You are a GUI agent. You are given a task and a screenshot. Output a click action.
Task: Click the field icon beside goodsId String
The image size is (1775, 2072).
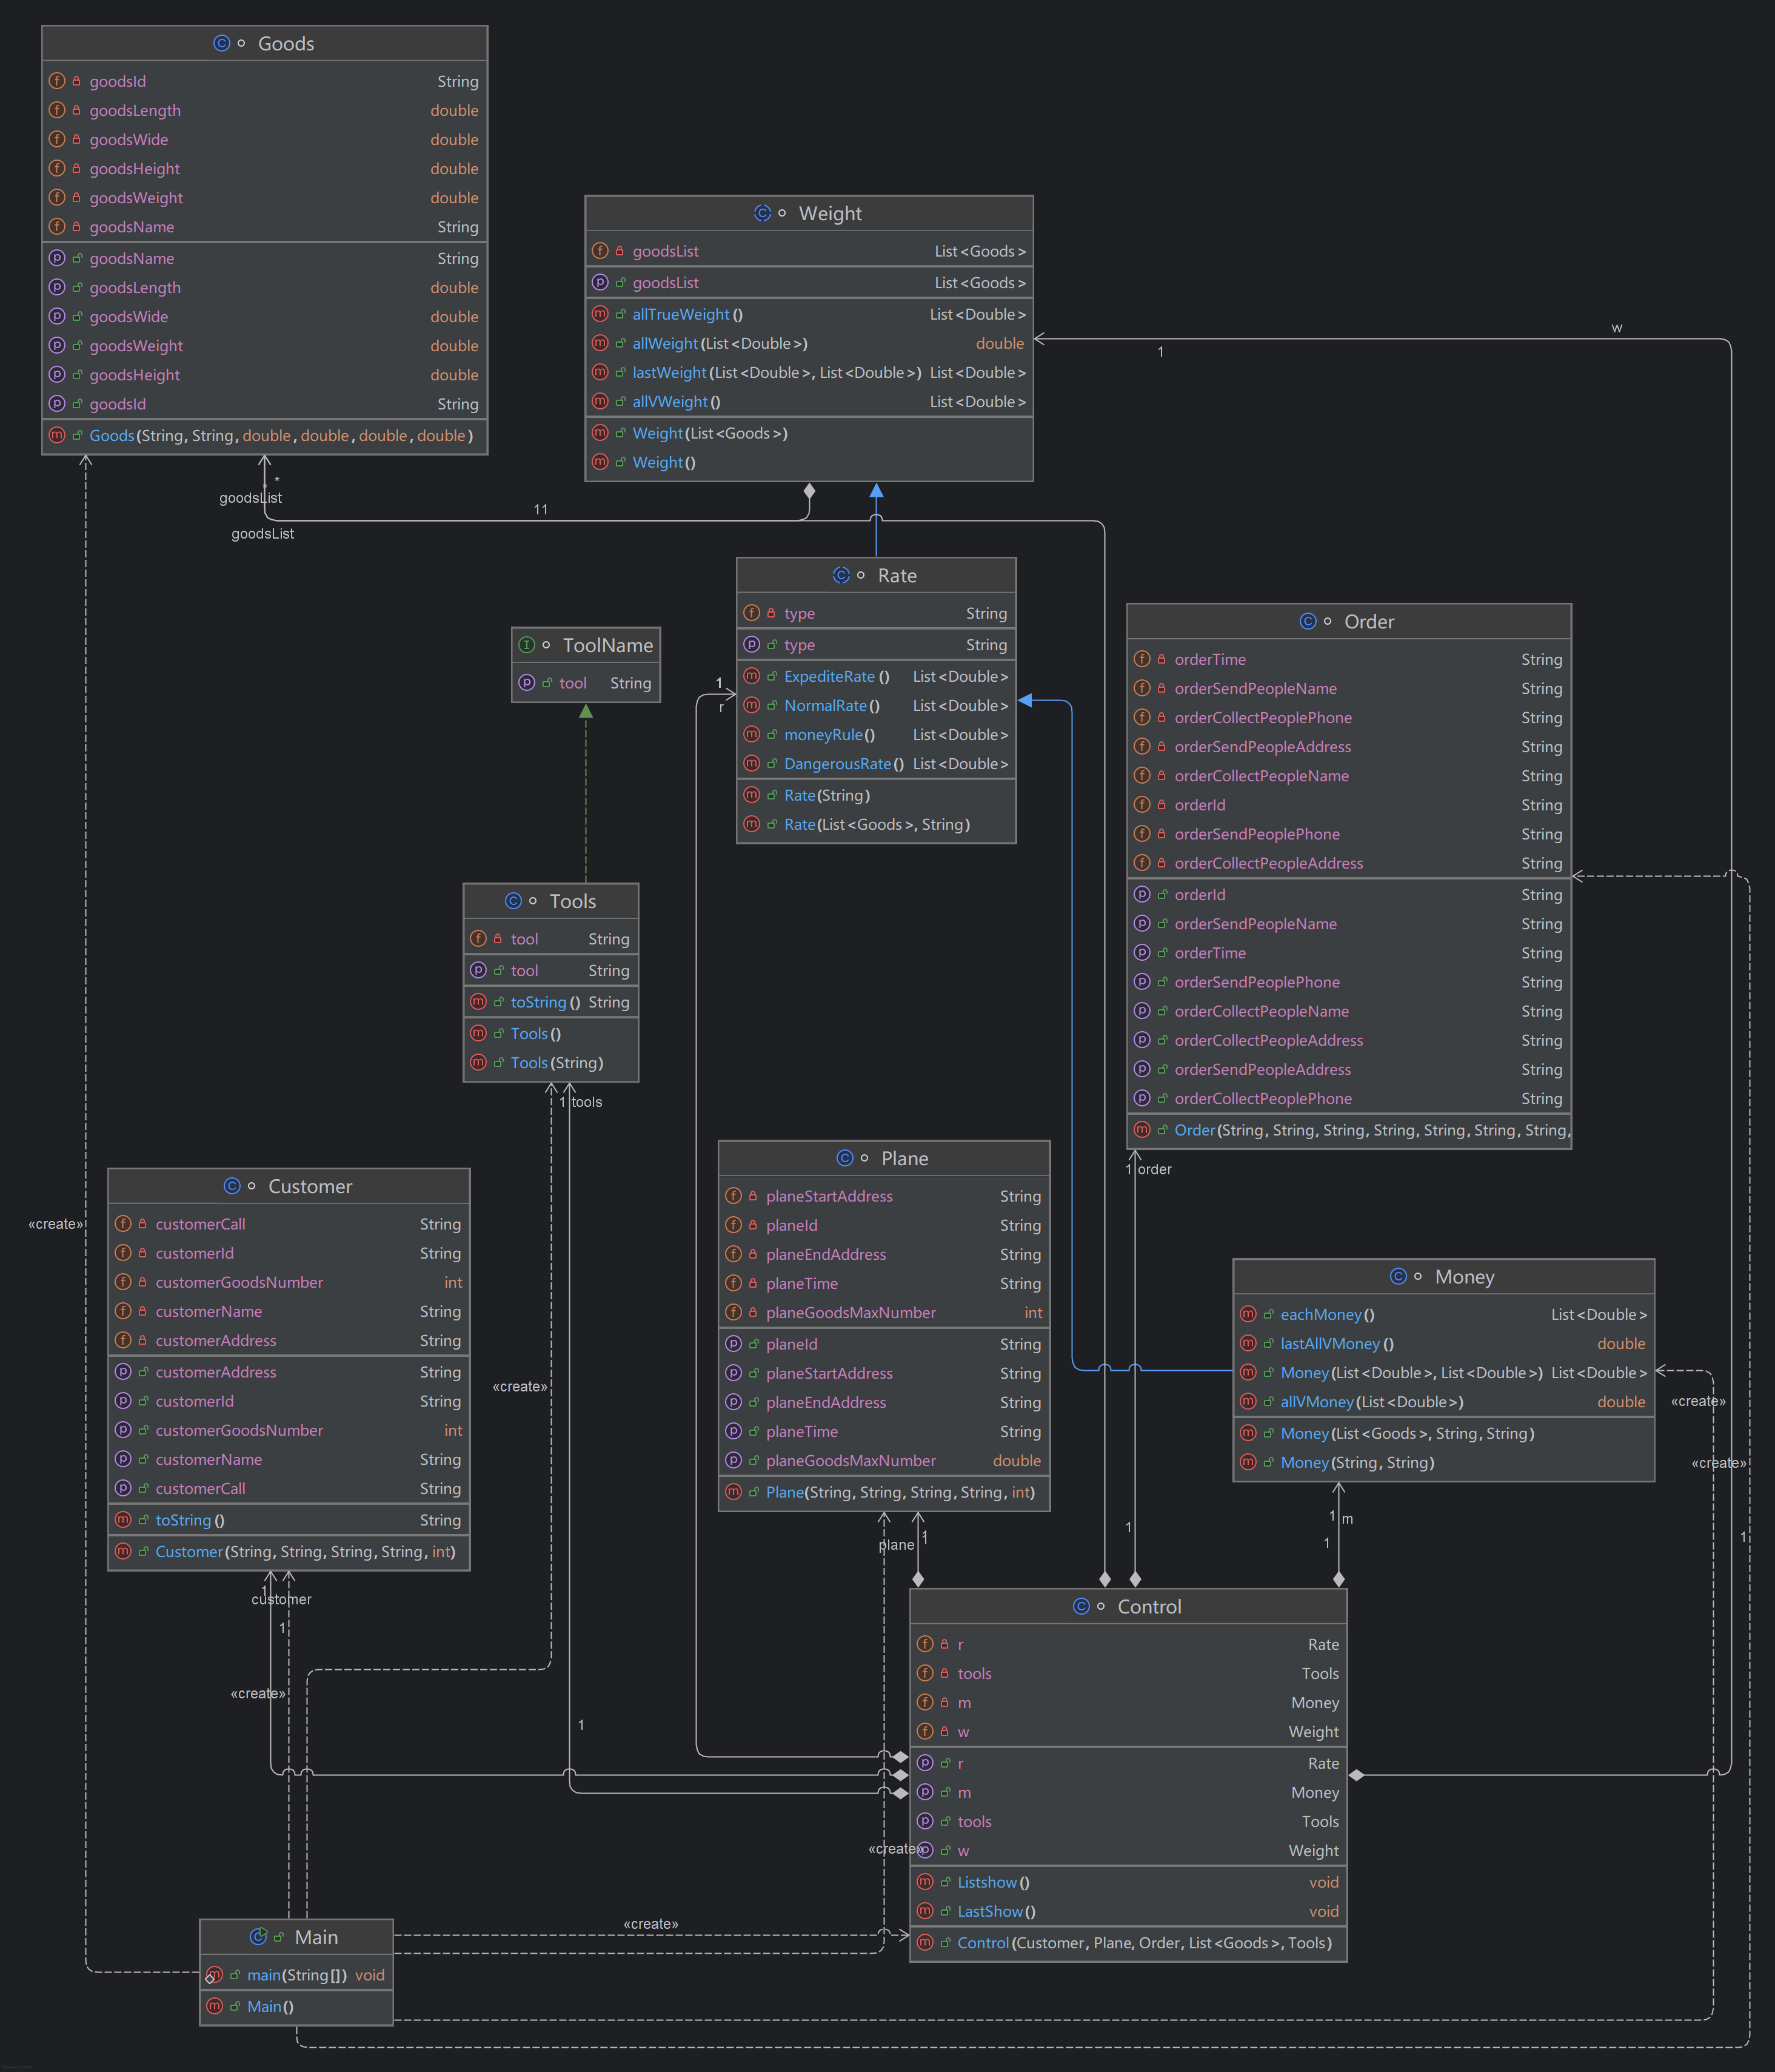[x=57, y=81]
